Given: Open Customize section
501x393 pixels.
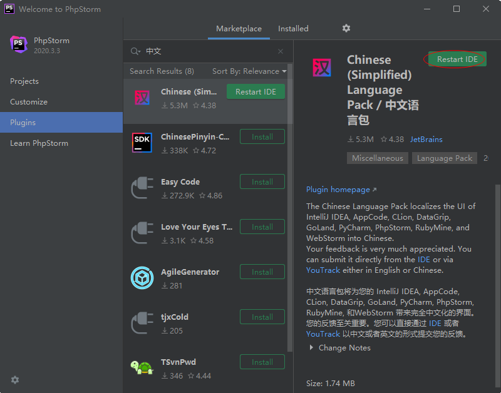Looking at the screenshot, I should (61, 102).
